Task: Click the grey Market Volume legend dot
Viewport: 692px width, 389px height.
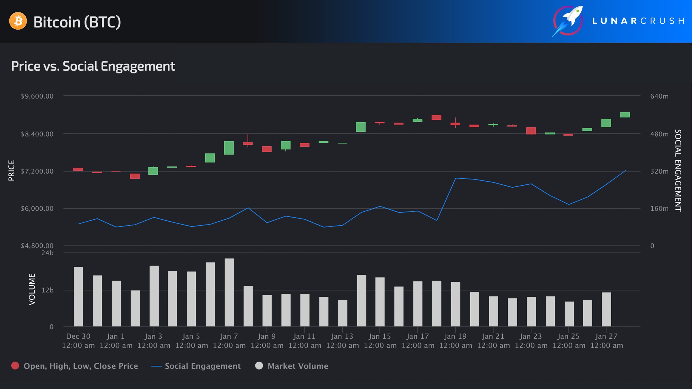Action: click(259, 366)
